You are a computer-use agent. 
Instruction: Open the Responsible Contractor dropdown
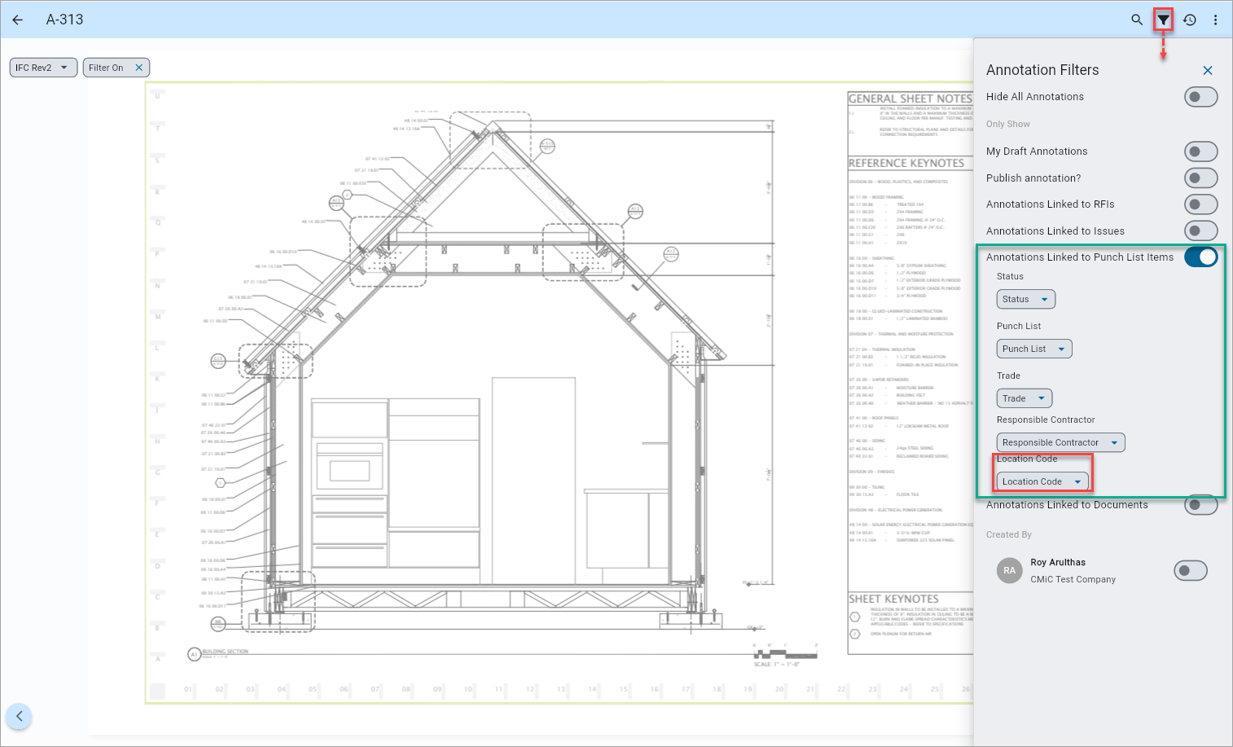click(x=1060, y=442)
